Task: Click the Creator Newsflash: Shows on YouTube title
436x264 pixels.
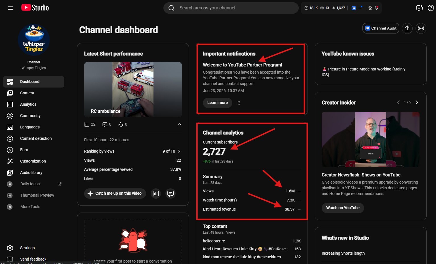Action: coord(361,175)
